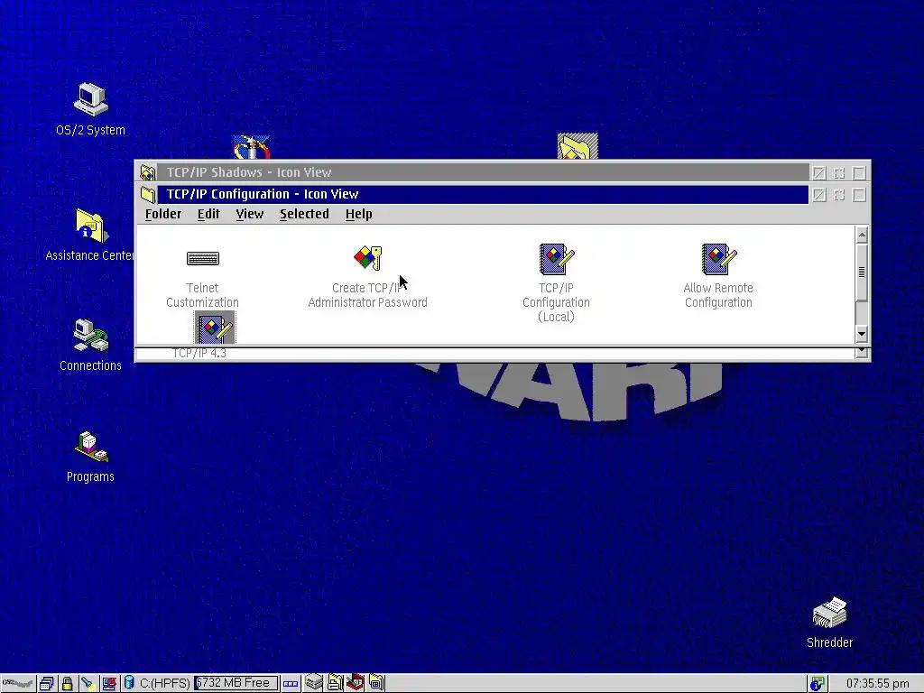
Task: Click the disk drive cylinder icon in the WarpCenter
Action: (x=129, y=682)
